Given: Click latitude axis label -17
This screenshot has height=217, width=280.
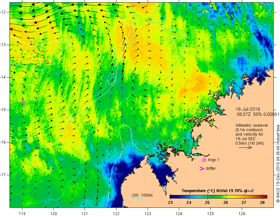Looking at the screenshot, I should [x=3, y=175].
